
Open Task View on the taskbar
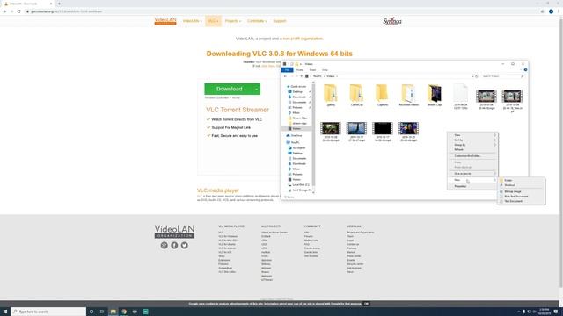pyautogui.click(x=102, y=312)
